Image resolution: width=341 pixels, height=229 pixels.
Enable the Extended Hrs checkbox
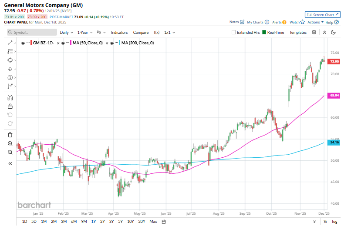click(234, 33)
